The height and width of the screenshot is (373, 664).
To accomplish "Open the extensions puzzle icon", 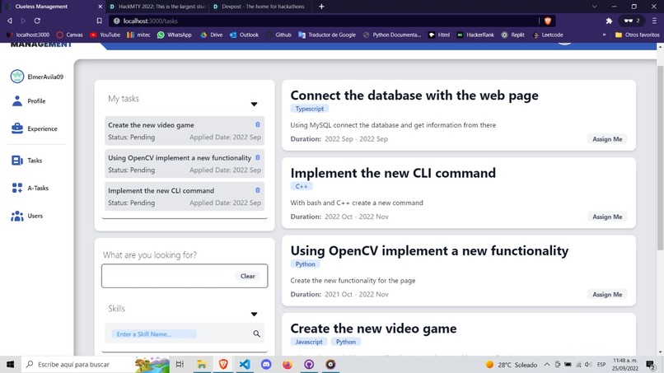I will pyautogui.click(x=609, y=21).
